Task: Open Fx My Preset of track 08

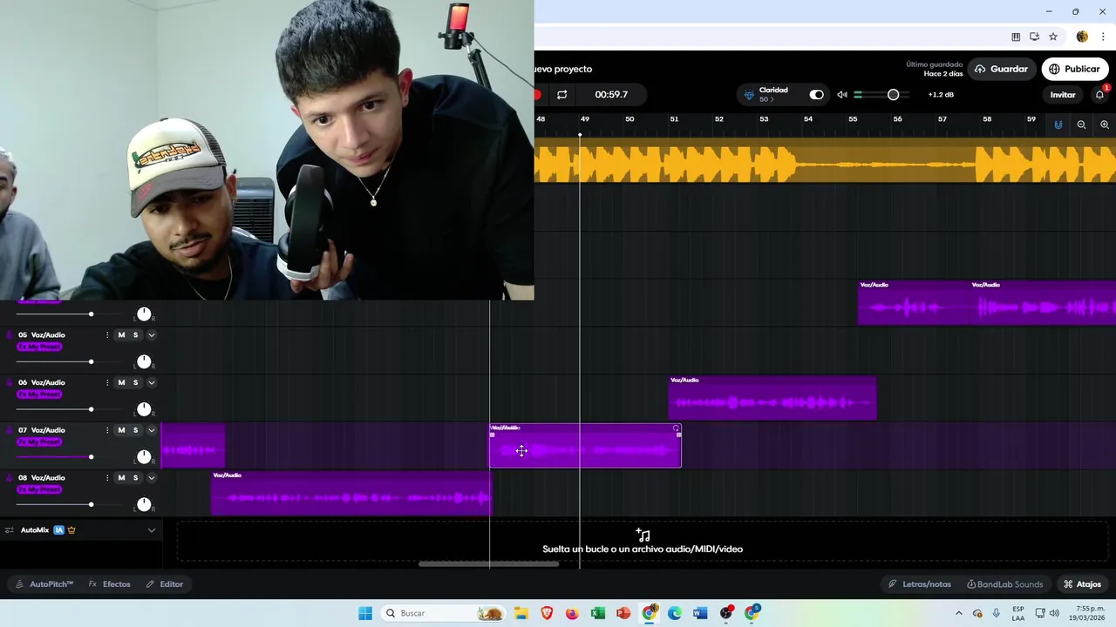Action: (39, 489)
